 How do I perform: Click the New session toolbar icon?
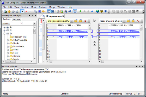tap(5, 11)
